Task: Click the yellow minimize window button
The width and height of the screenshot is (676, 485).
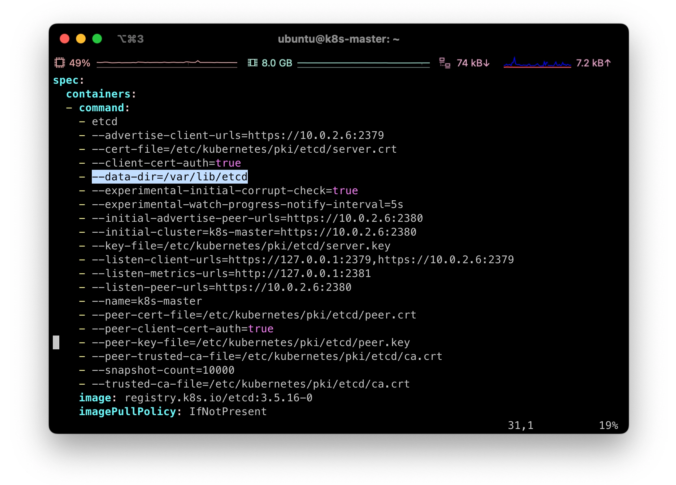Action: point(81,39)
